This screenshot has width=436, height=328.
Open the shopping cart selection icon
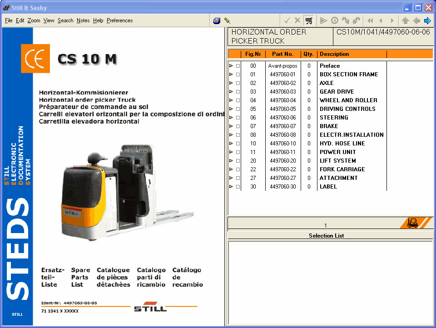pyautogui.click(x=309, y=20)
